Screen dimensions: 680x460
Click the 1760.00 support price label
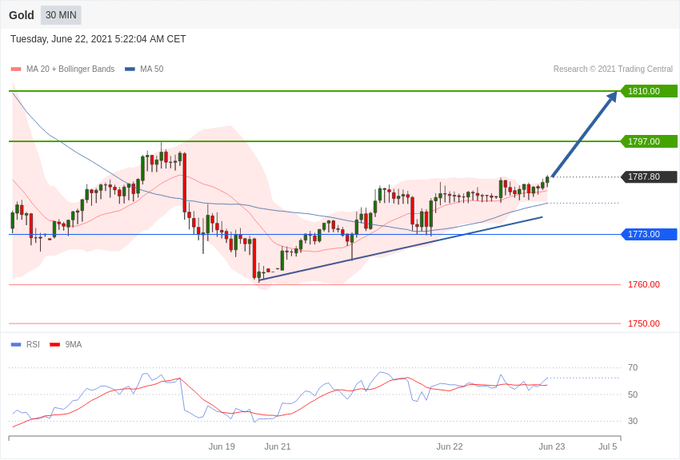point(643,284)
